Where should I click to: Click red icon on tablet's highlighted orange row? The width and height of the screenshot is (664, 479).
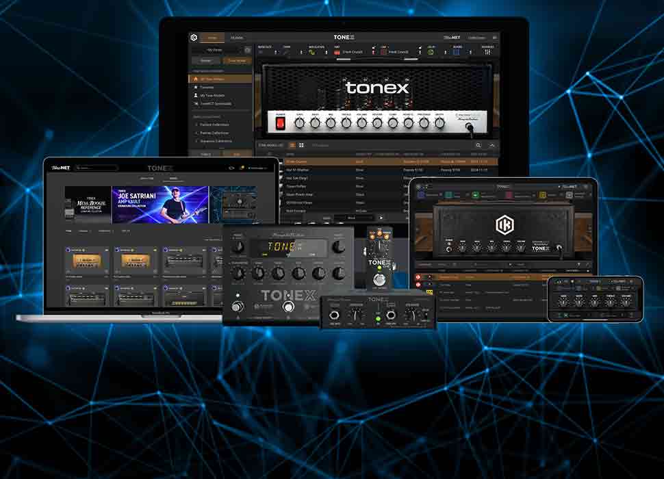(418, 277)
